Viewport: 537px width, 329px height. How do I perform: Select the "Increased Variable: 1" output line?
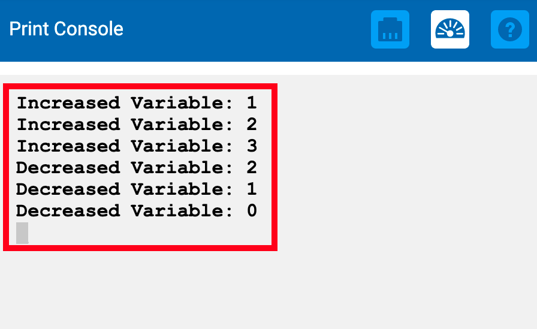tap(137, 103)
